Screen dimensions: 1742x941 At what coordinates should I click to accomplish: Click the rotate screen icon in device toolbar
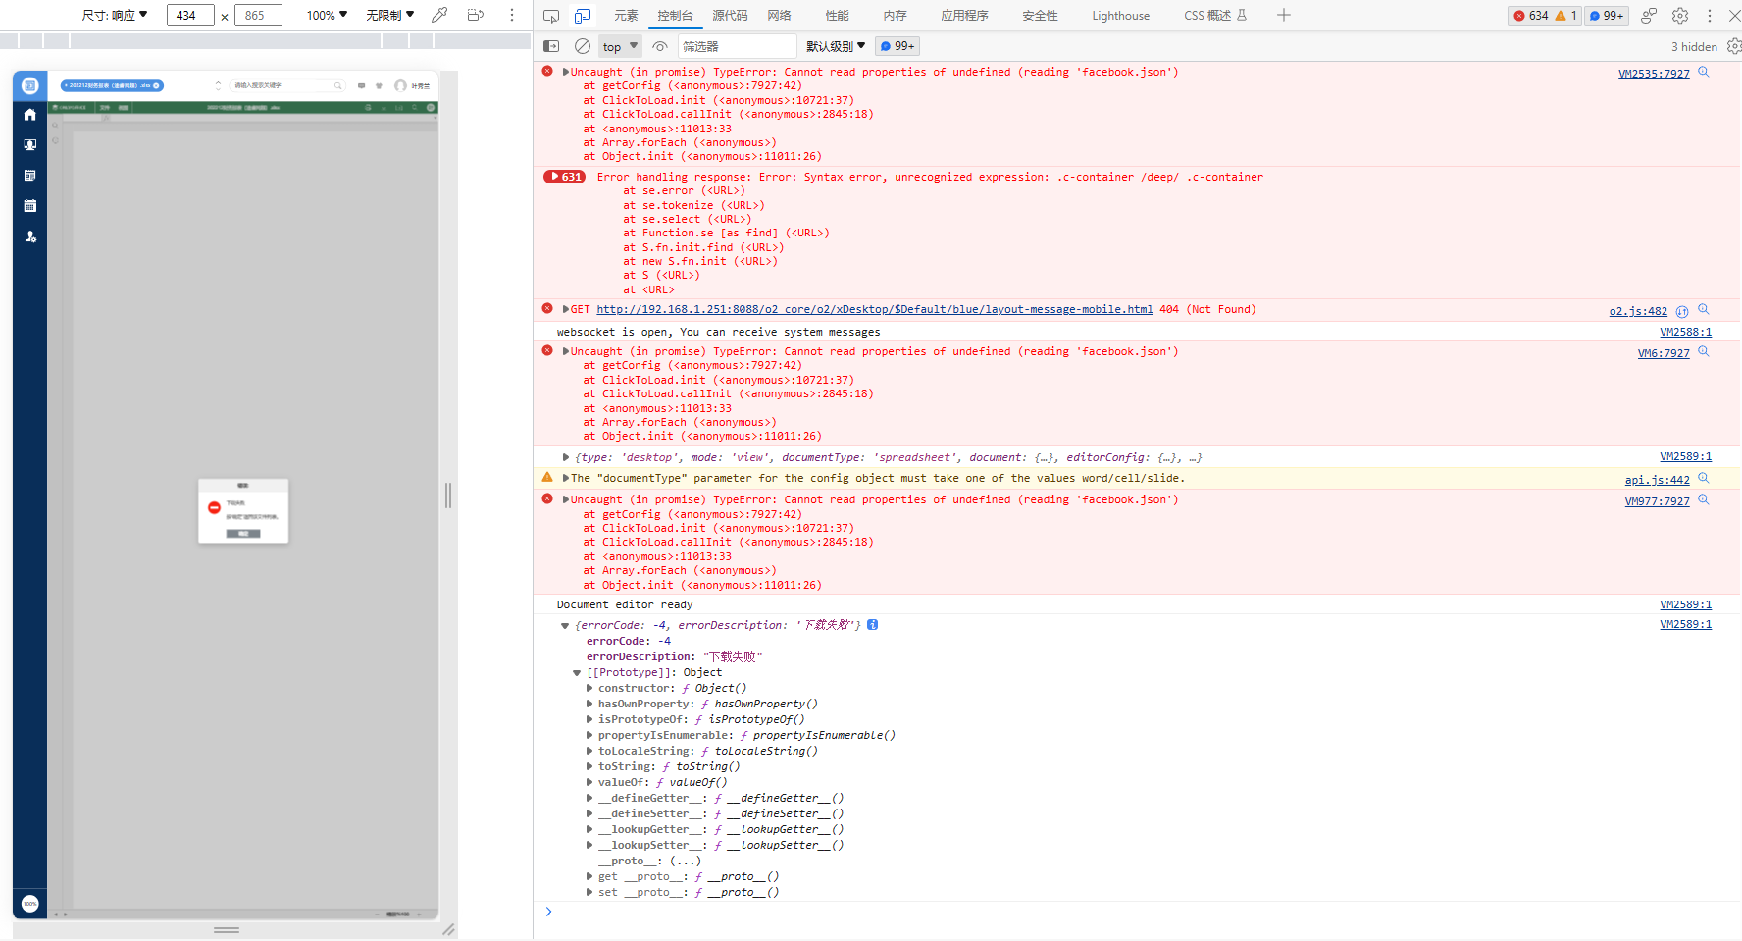(x=476, y=15)
